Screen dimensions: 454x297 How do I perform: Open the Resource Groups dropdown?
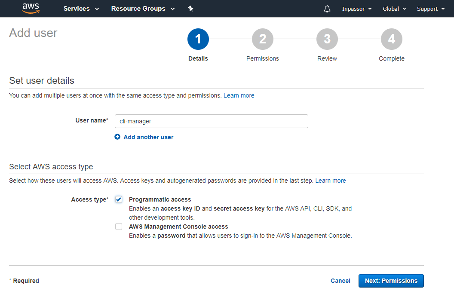coord(143,9)
